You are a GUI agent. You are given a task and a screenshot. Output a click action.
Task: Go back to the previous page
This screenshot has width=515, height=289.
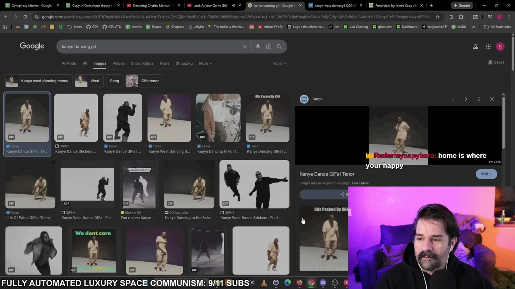(x=6, y=17)
